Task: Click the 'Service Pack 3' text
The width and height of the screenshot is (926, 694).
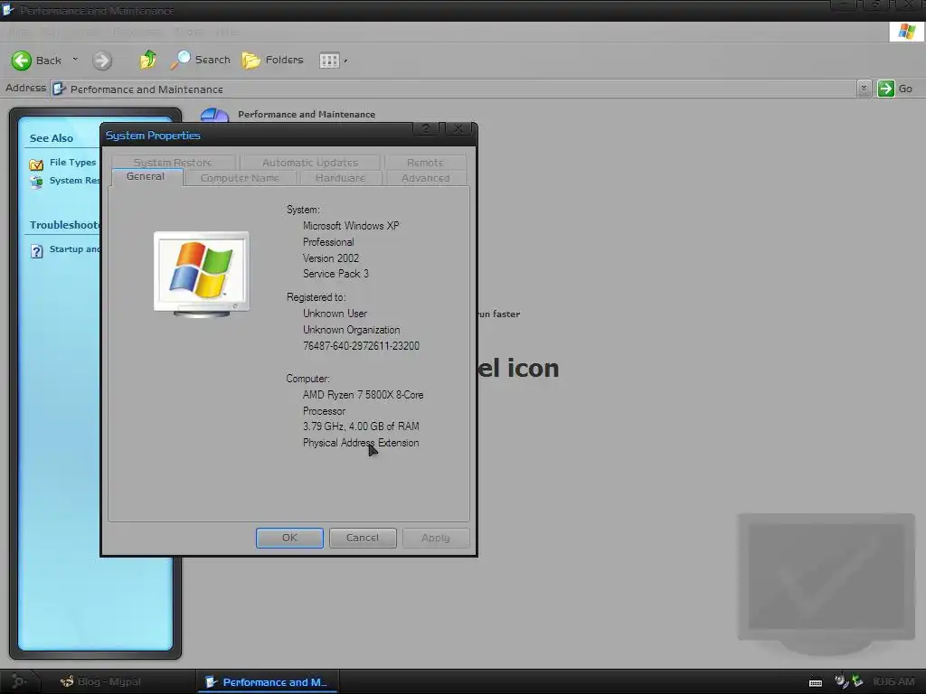Action: click(x=335, y=273)
